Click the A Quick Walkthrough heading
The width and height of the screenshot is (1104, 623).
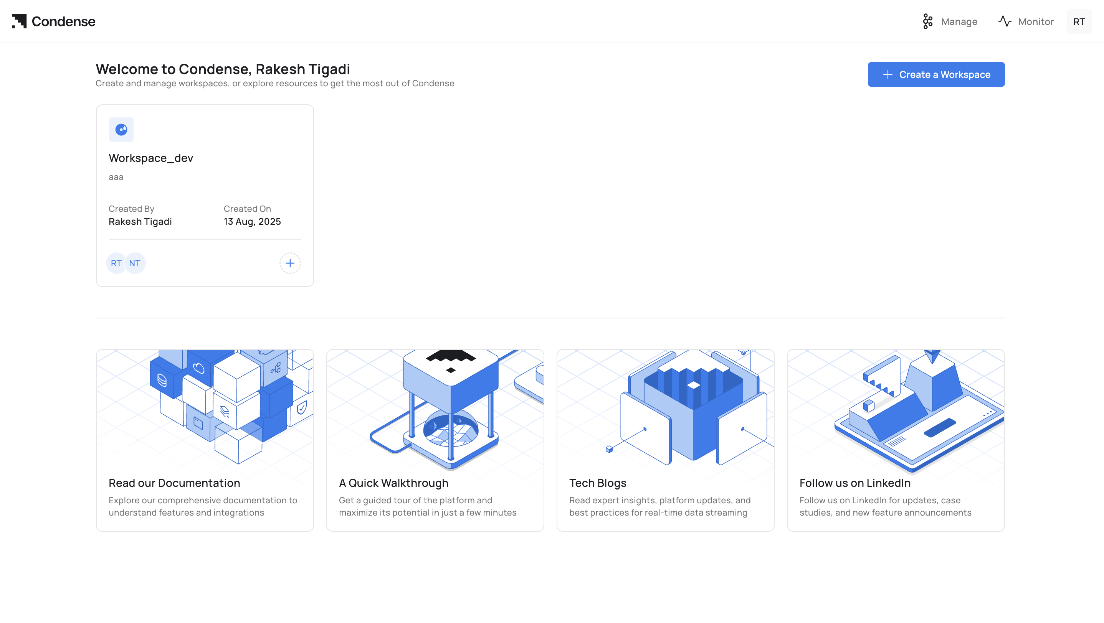click(x=393, y=483)
